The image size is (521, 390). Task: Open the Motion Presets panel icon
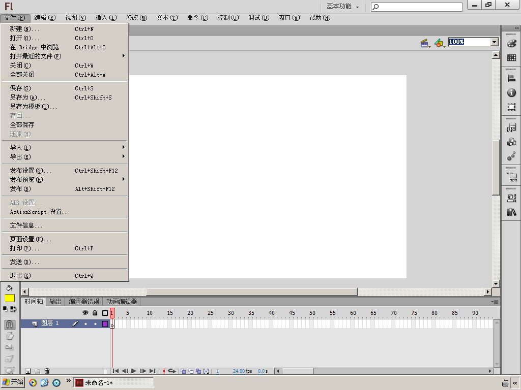pyautogui.click(x=511, y=156)
